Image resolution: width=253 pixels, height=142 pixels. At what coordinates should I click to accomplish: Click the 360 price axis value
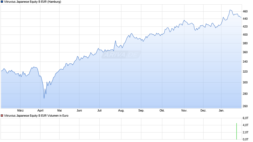coord(245,52)
